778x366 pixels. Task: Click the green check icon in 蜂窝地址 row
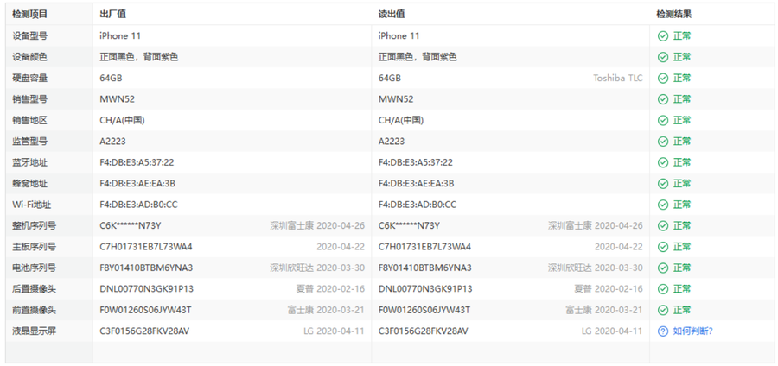663,183
